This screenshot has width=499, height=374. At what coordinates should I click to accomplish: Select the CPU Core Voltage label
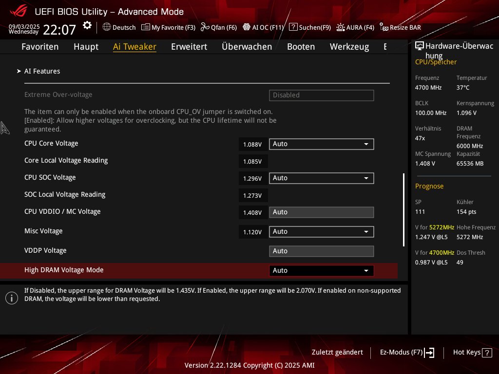tap(51, 144)
